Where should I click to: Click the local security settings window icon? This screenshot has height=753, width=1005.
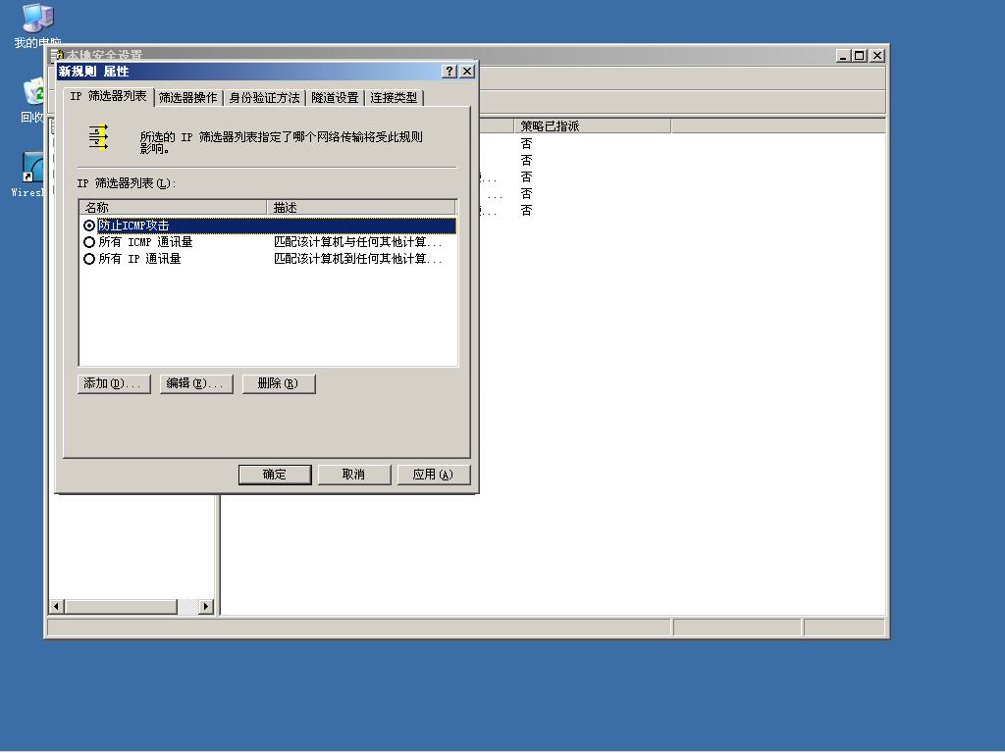[57, 56]
